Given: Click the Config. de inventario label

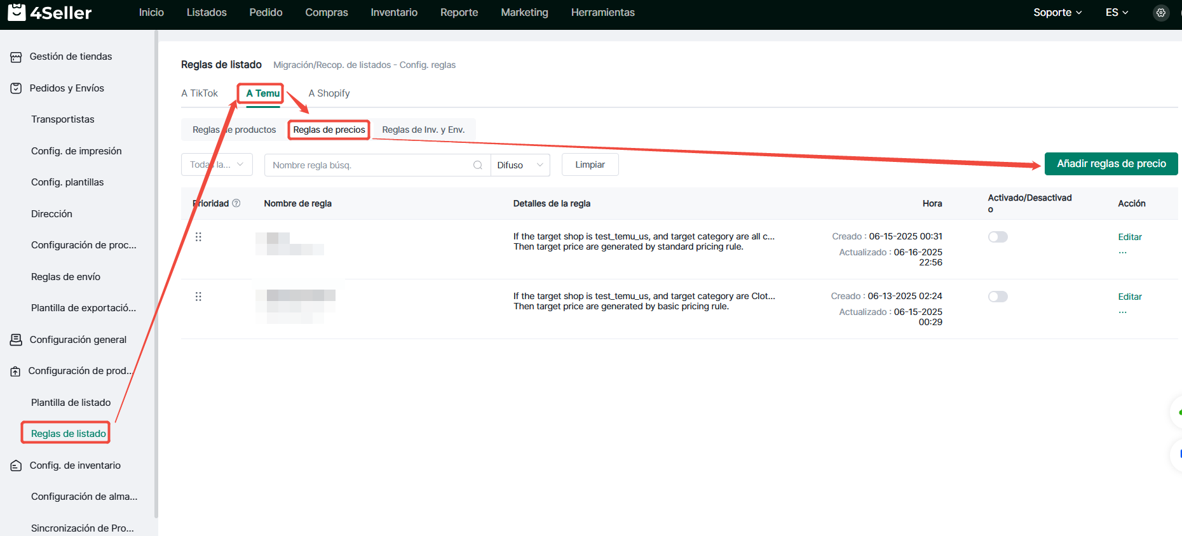Looking at the screenshot, I should pos(75,466).
